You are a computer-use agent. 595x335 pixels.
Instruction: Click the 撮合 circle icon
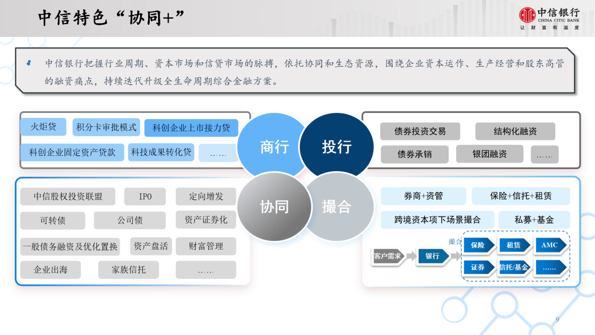pyautogui.click(x=337, y=207)
